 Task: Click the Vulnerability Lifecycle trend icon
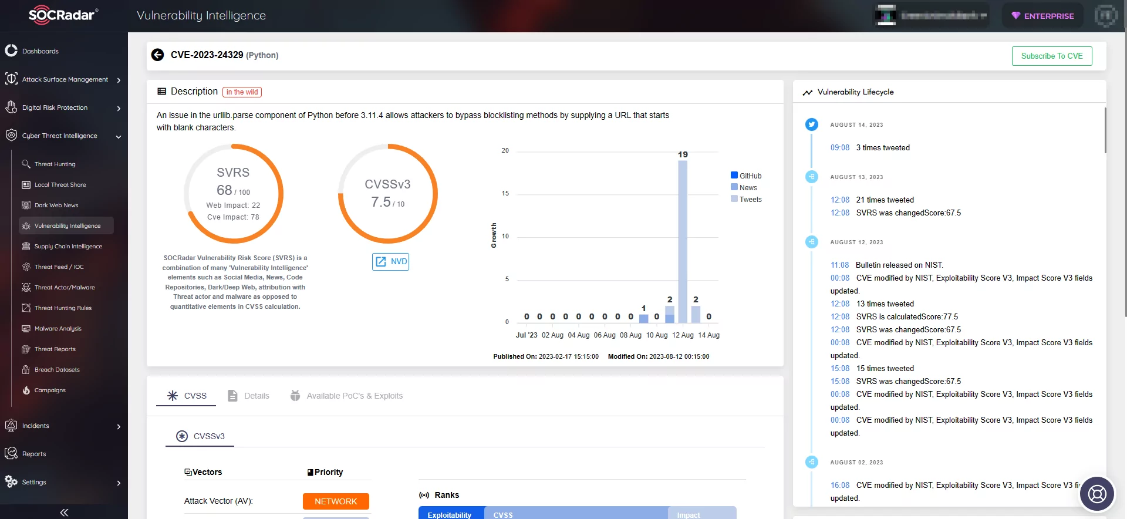808,92
